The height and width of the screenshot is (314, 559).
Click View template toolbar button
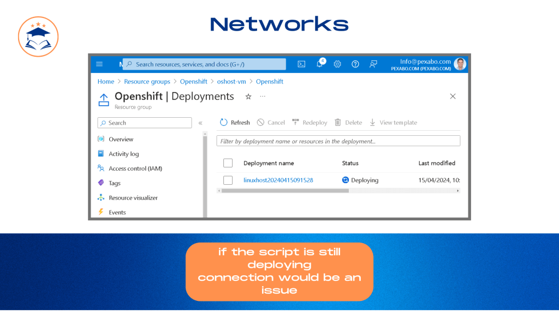tap(393, 123)
